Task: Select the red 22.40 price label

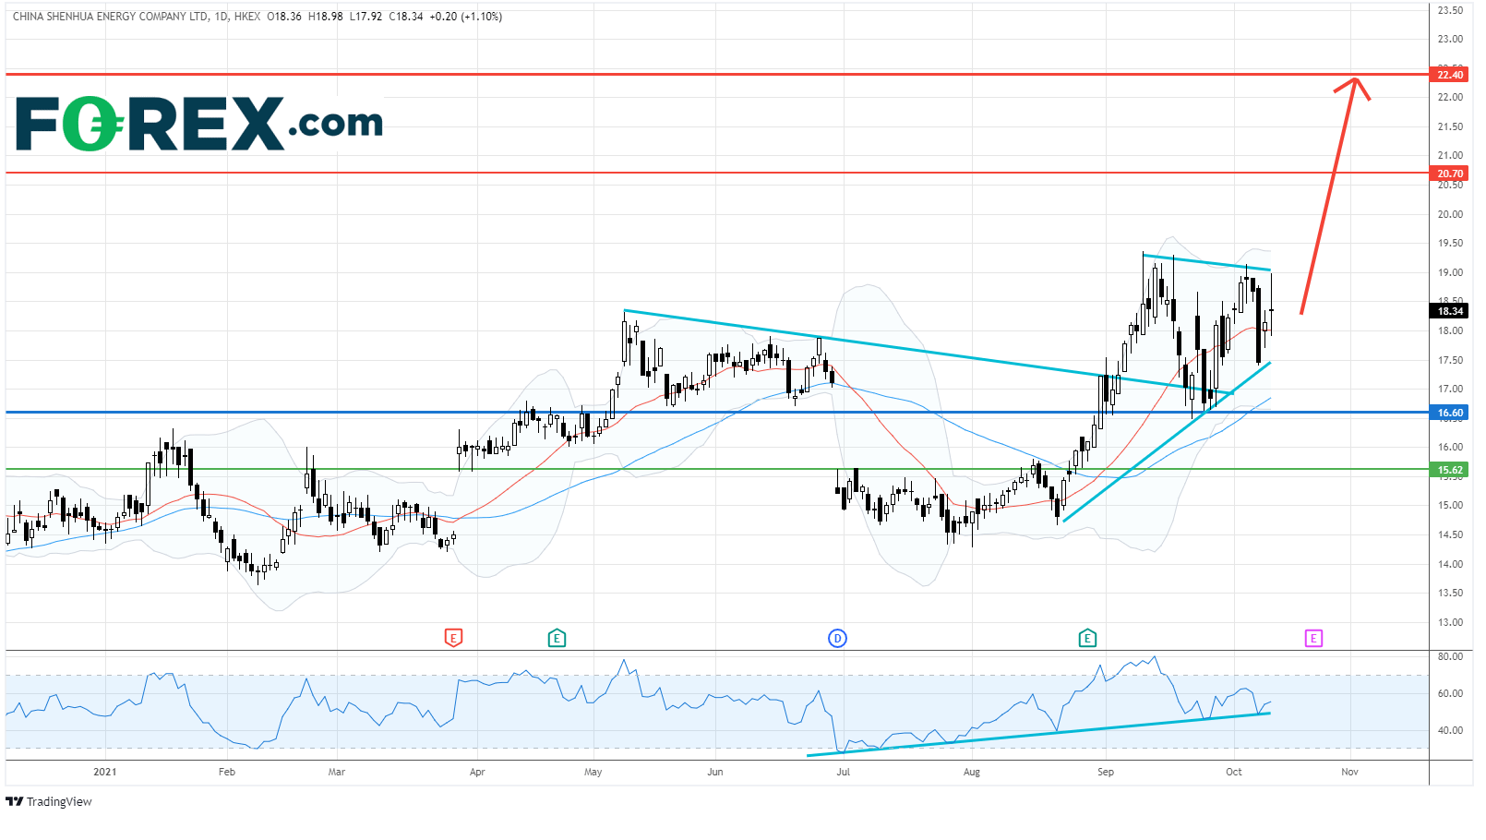Action: (x=1450, y=75)
